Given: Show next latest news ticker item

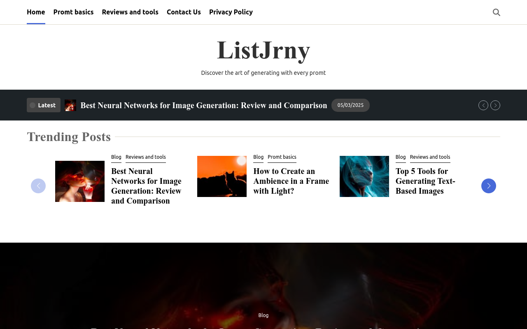Looking at the screenshot, I should (495, 105).
